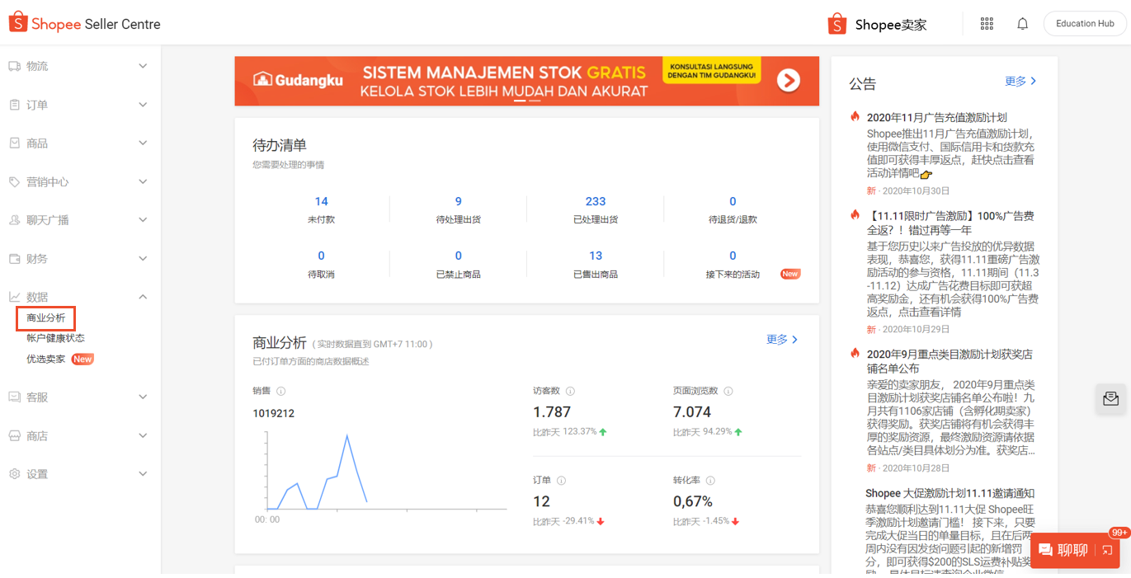Image resolution: width=1131 pixels, height=578 pixels.
Task: Click the 接下来的活动 item with New badge
Action: click(x=733, y=264)
